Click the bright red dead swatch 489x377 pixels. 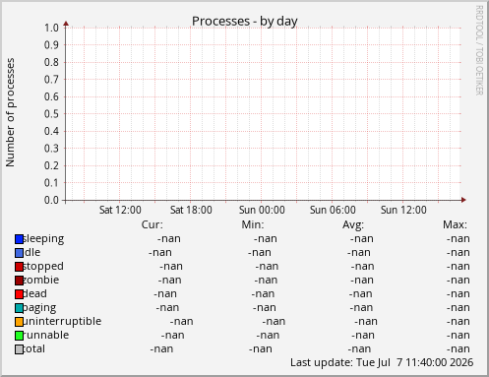19,294
